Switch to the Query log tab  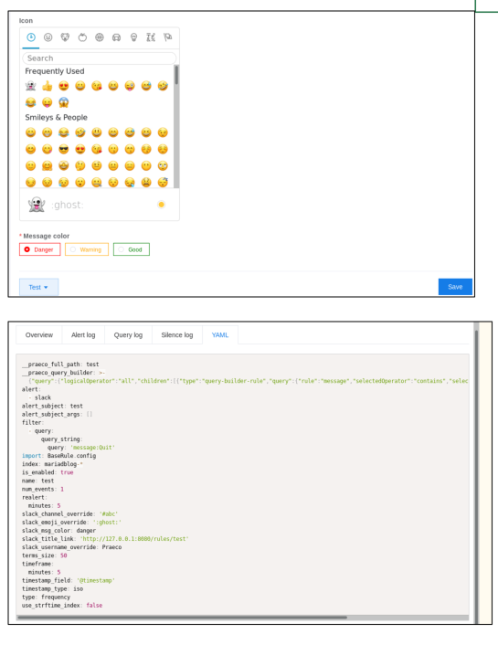pyautogui.click(x=129, y=335)
